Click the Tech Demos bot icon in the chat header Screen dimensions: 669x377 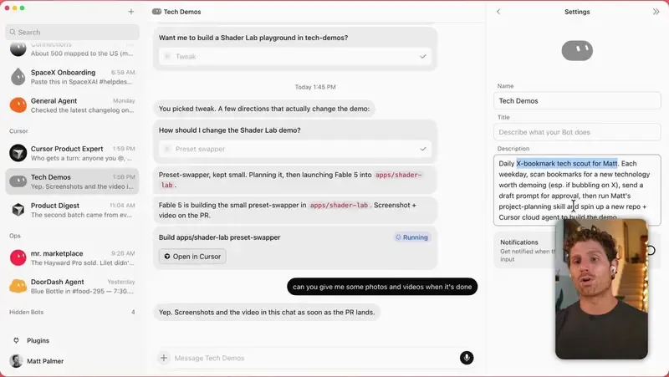(156, 12)
